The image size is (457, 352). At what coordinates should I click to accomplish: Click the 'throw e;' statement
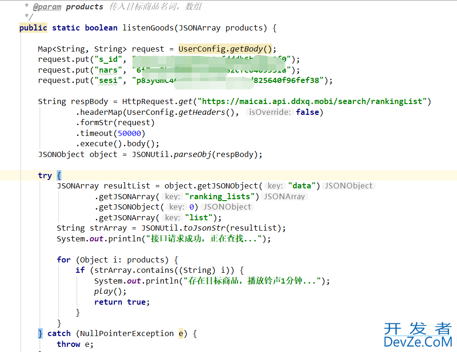point(75,345)
